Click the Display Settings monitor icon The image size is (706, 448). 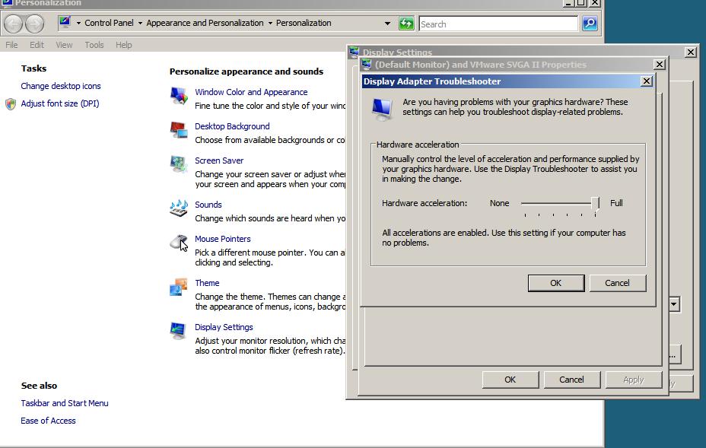(179, 331)
